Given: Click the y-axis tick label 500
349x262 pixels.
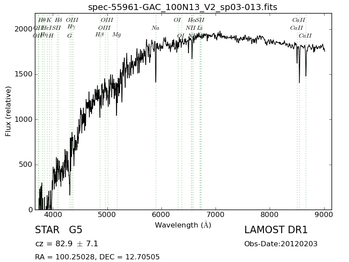Looking at the screenshot, I should (x=26, y=165).
